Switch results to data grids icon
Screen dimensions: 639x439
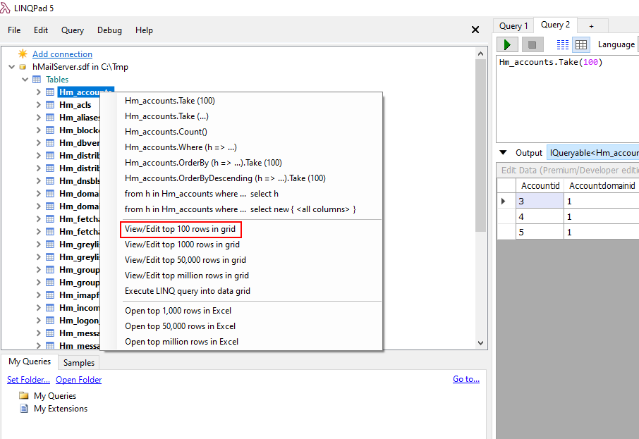pyautogui.click(x=581, y=44)
